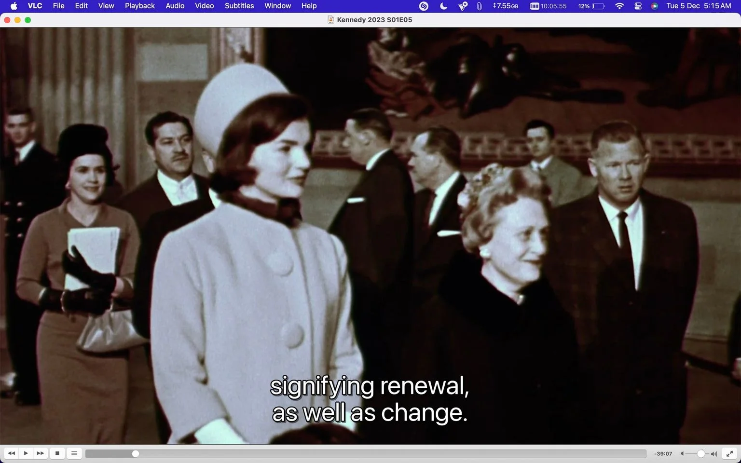Resume playback with the play button
Screen dimensions: 741x463
tap(26, 453)
